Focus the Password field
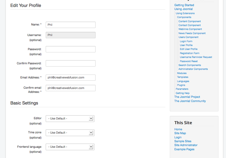The width and height of the screenshot is (226, 158). pos(71,49)
